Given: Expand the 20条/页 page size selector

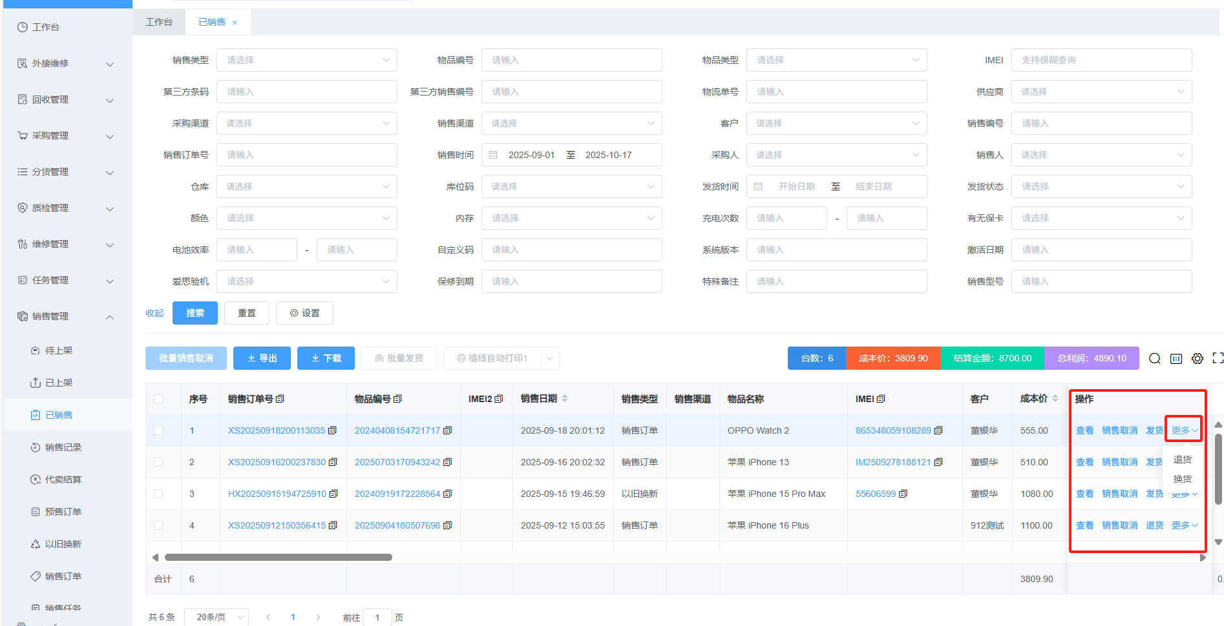Looking at the screenshot, I should click(216, 617).
